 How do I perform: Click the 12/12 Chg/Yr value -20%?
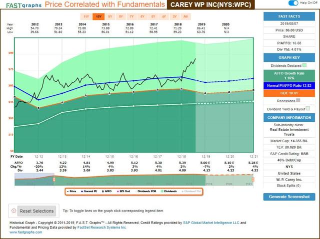coord(39,167)
